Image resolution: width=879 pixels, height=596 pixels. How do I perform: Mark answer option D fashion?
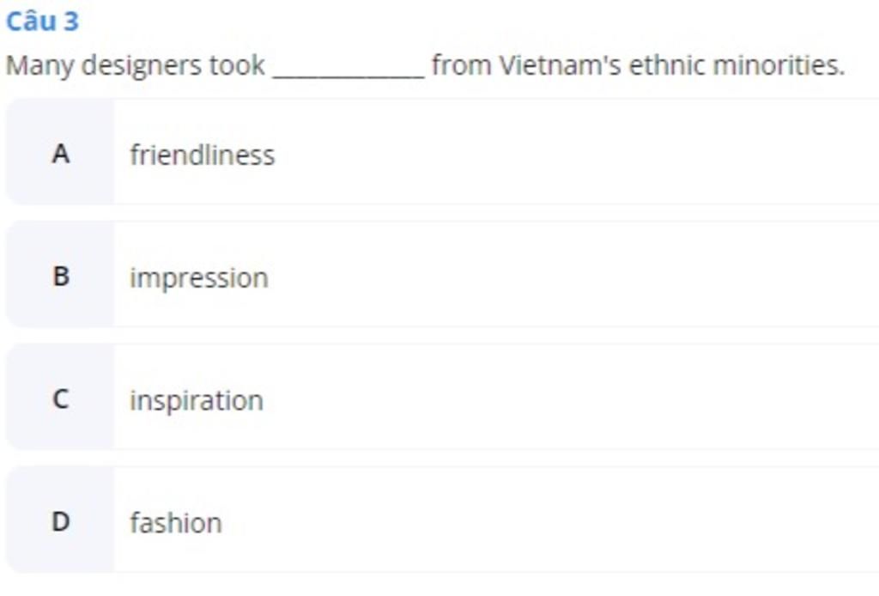click(442, 521)
